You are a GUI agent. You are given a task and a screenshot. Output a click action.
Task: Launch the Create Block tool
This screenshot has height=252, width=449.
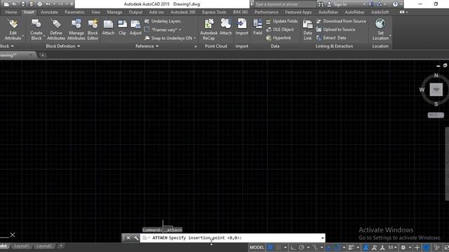[36, 29]
